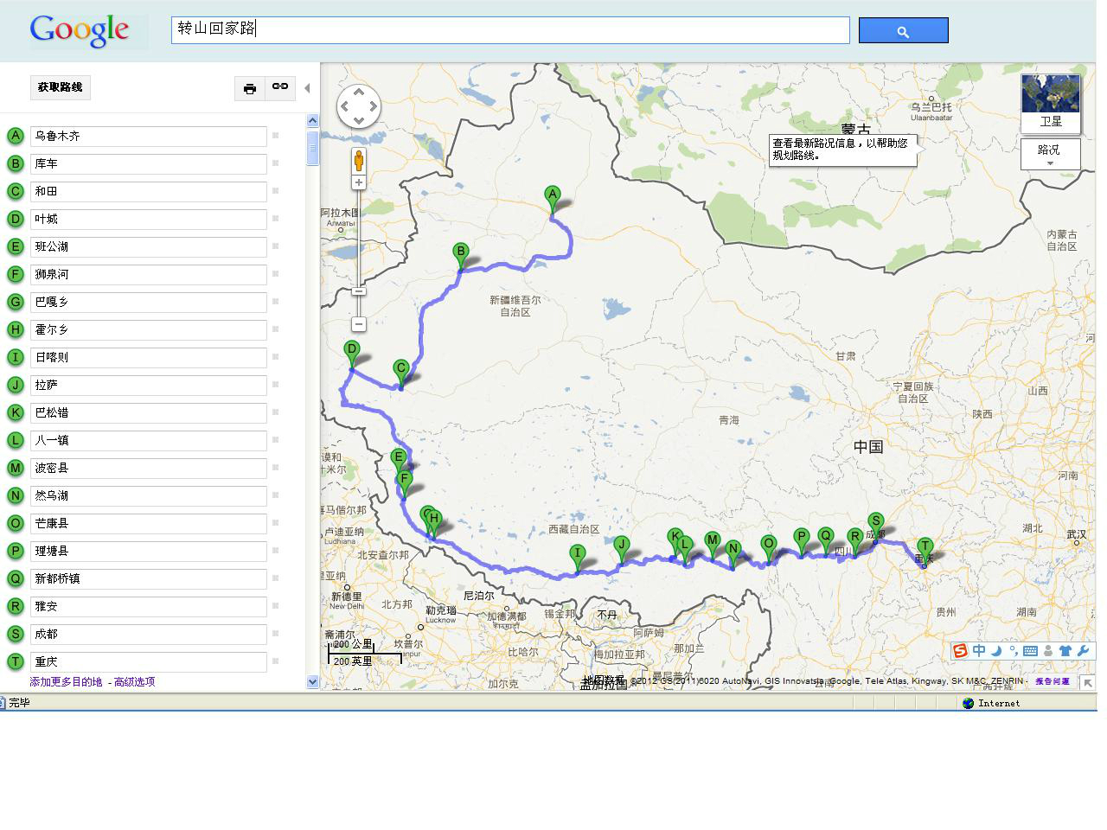Open Sogou input wrench settings icon

tap(1083, 651)
